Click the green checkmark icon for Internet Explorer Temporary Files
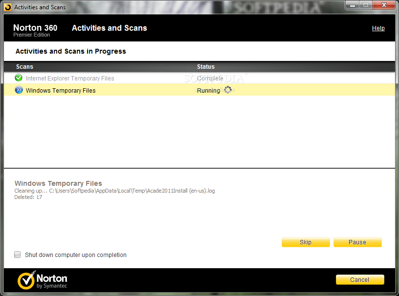The image size is (399, 296). click(19, 78)
